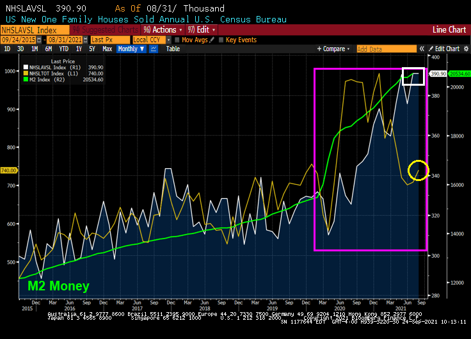471x339 pixels.
Task: Open chart settings gear icon
Action: pos(465,49)
